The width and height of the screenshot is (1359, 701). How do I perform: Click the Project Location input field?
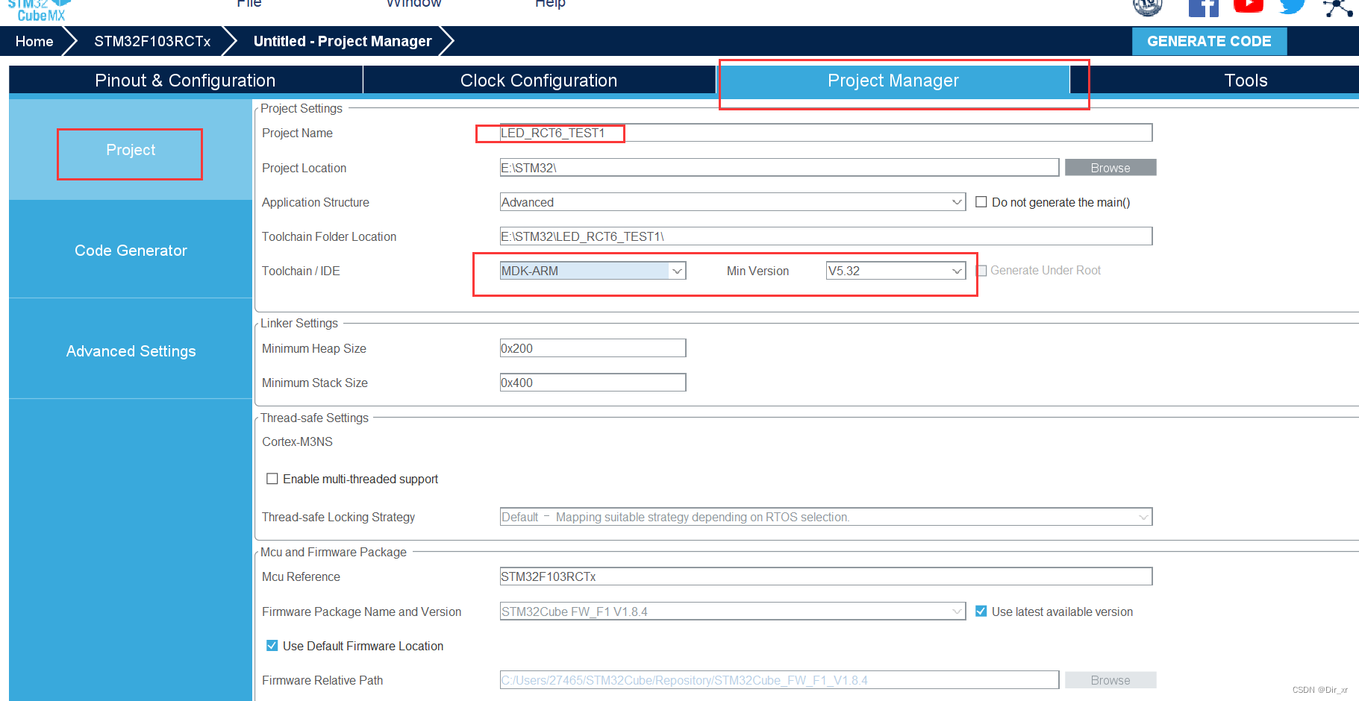tap(779, 168)
